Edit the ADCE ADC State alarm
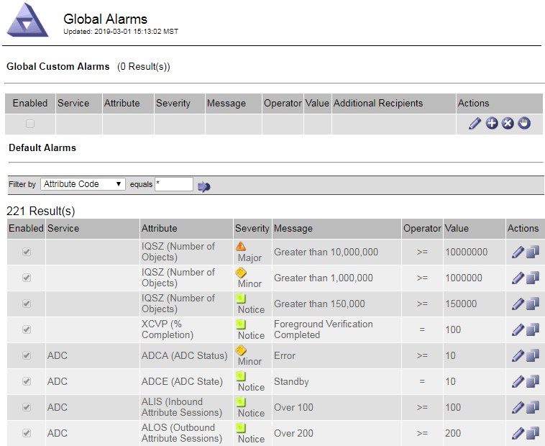Viewport: 545px width, 446px height. [x=518, y=382]
